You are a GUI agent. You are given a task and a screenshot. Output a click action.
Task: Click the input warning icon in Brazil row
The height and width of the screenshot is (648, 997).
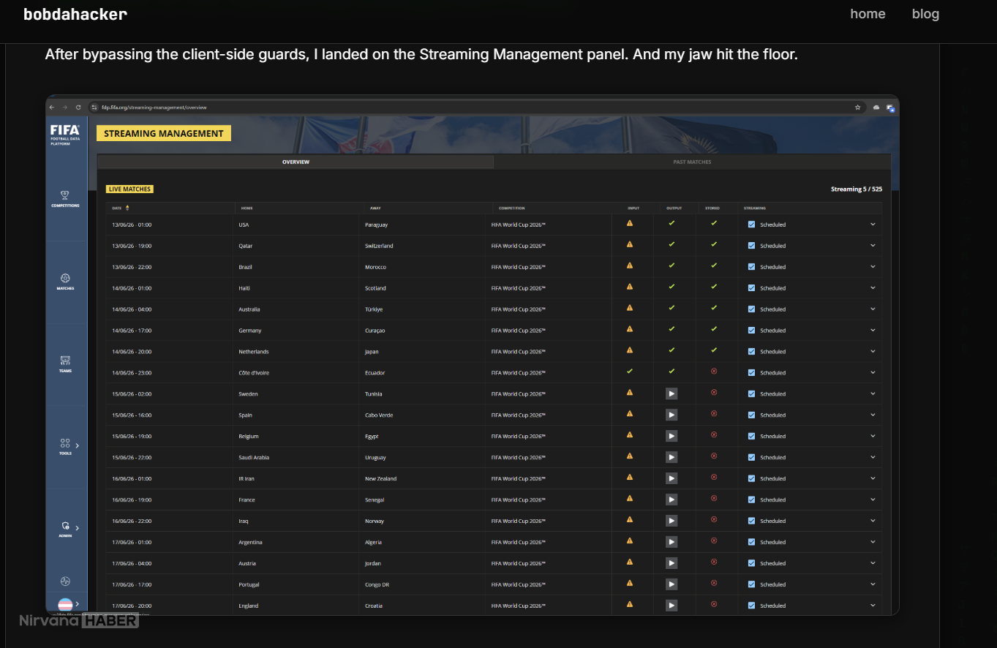630,265
